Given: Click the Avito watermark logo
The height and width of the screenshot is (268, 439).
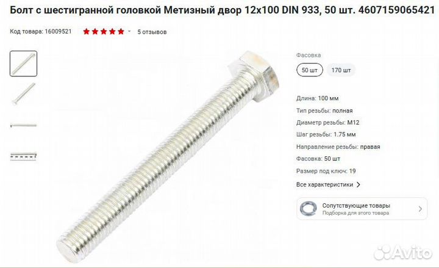Looking at the screenshot, I should 403,253.
